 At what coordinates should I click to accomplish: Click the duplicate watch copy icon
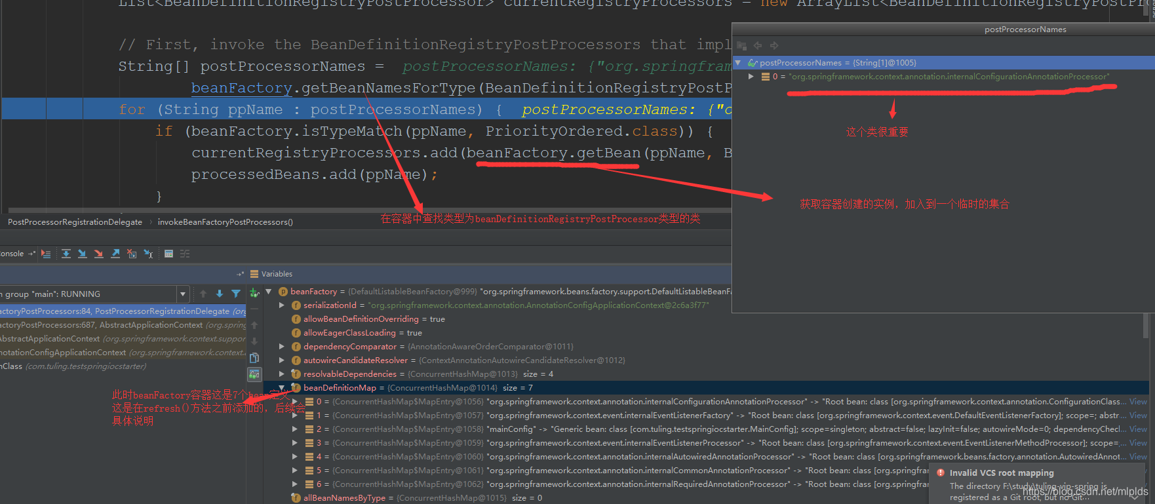254,358
